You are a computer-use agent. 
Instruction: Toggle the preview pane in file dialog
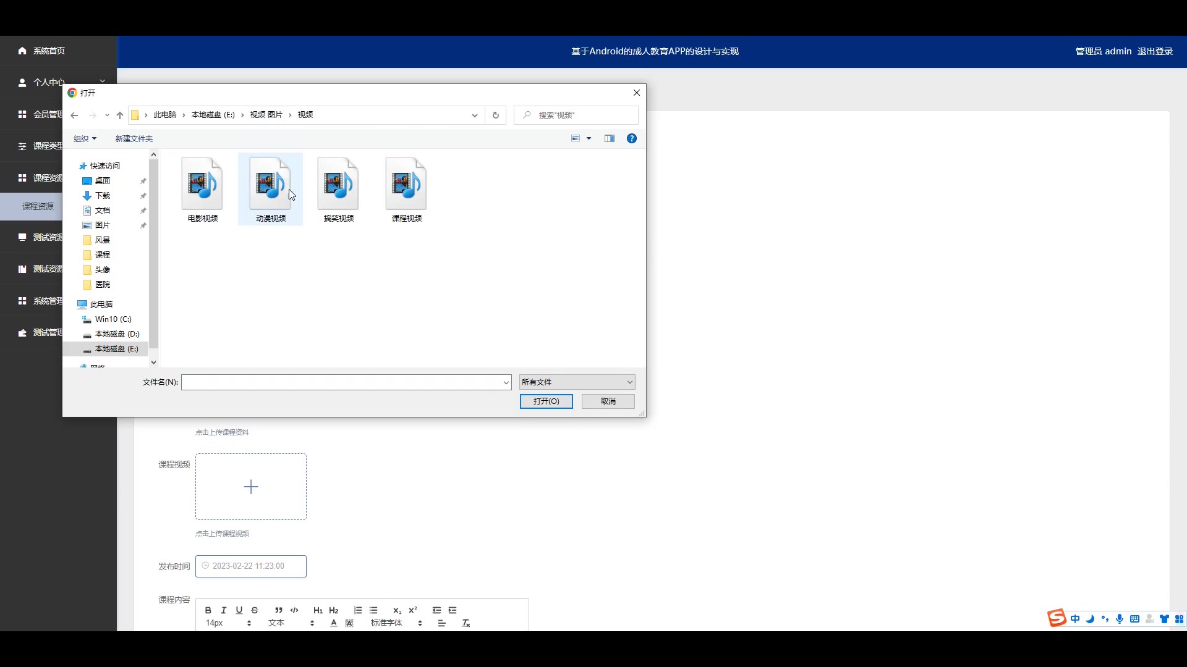(610, 138)
